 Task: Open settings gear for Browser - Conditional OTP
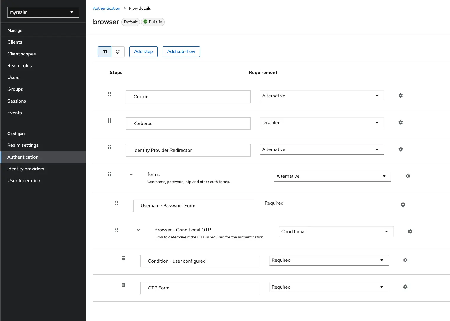pyautogui.click(x=410, y=231)
